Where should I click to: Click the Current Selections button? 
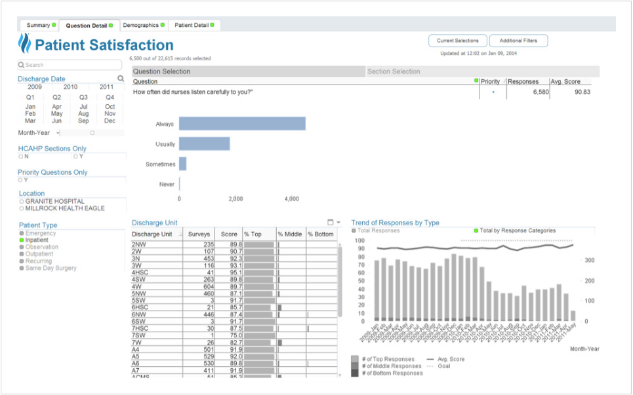[x=457, y=40]
